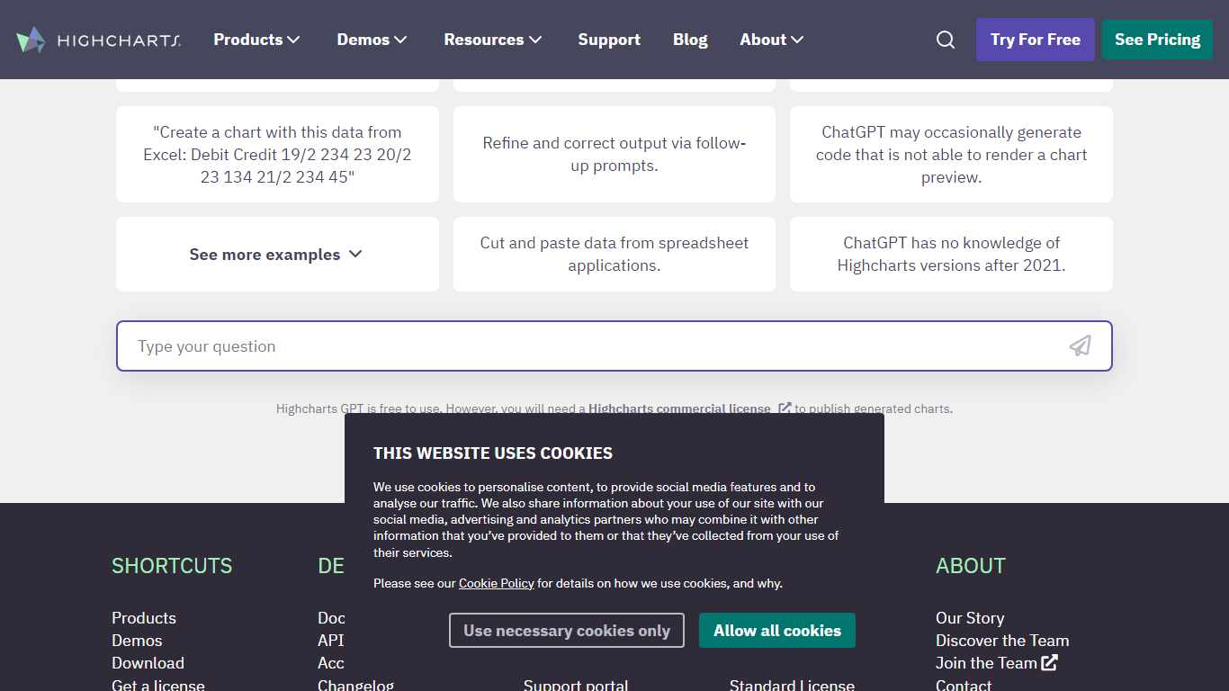Go to the Support menu item
Image resolution: width=1229 pixels, height=691 pixels.
point(609,40)
